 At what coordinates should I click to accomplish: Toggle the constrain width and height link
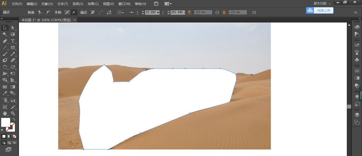[x=217, y=12]
